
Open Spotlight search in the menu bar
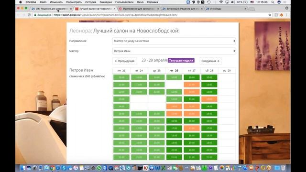pos(273,2)
